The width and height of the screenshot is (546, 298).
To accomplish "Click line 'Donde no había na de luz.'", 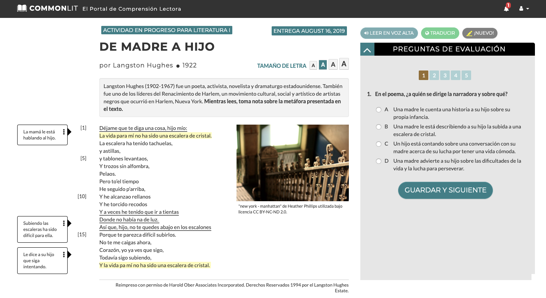I will click(x=129, y=219).
